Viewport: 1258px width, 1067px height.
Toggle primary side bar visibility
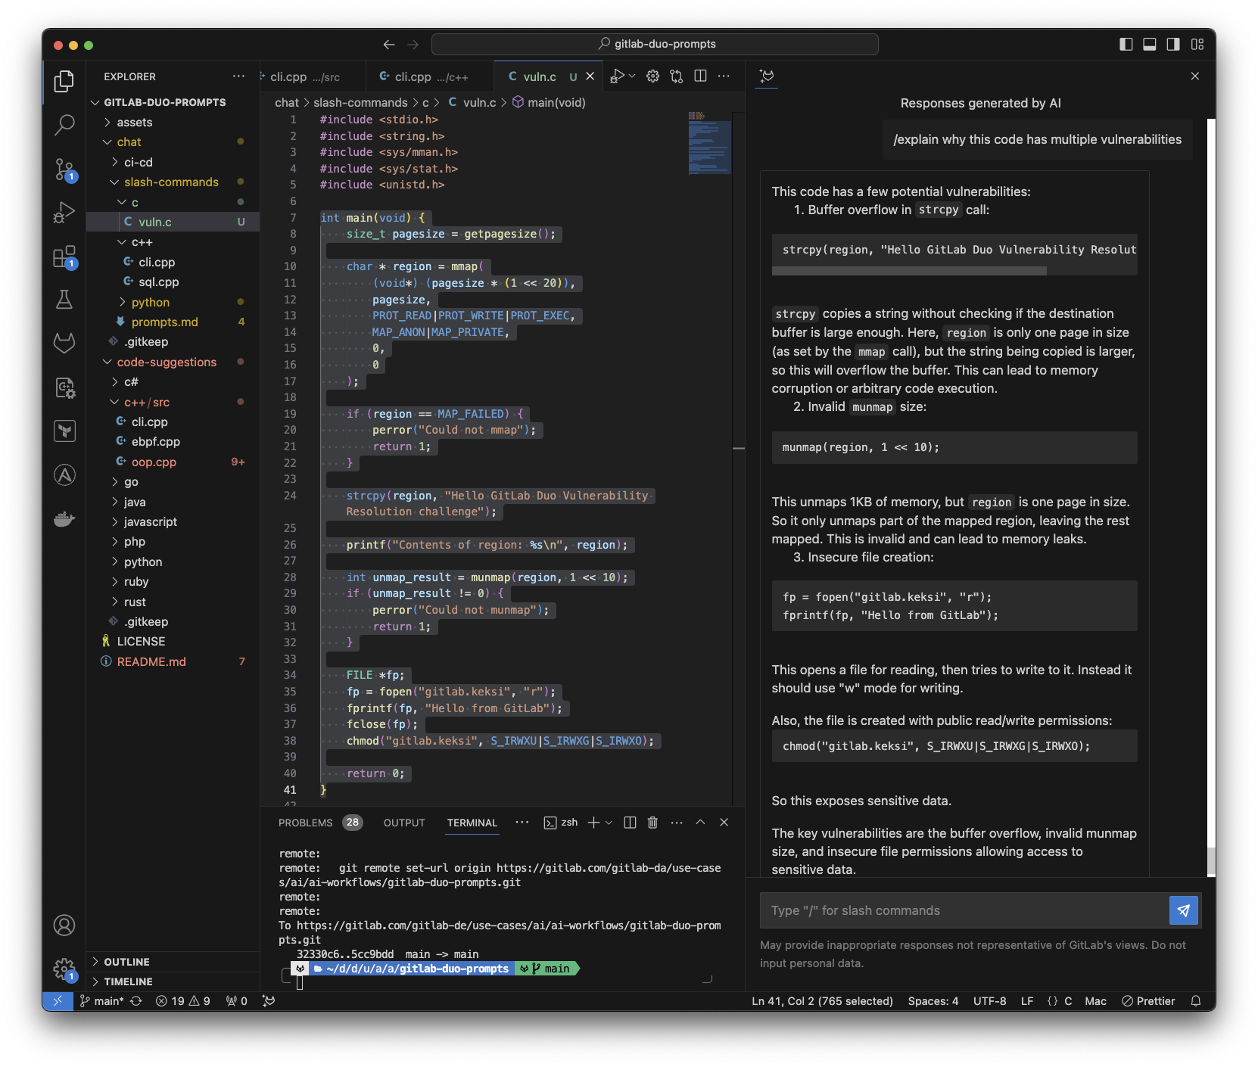[1126, 45]
